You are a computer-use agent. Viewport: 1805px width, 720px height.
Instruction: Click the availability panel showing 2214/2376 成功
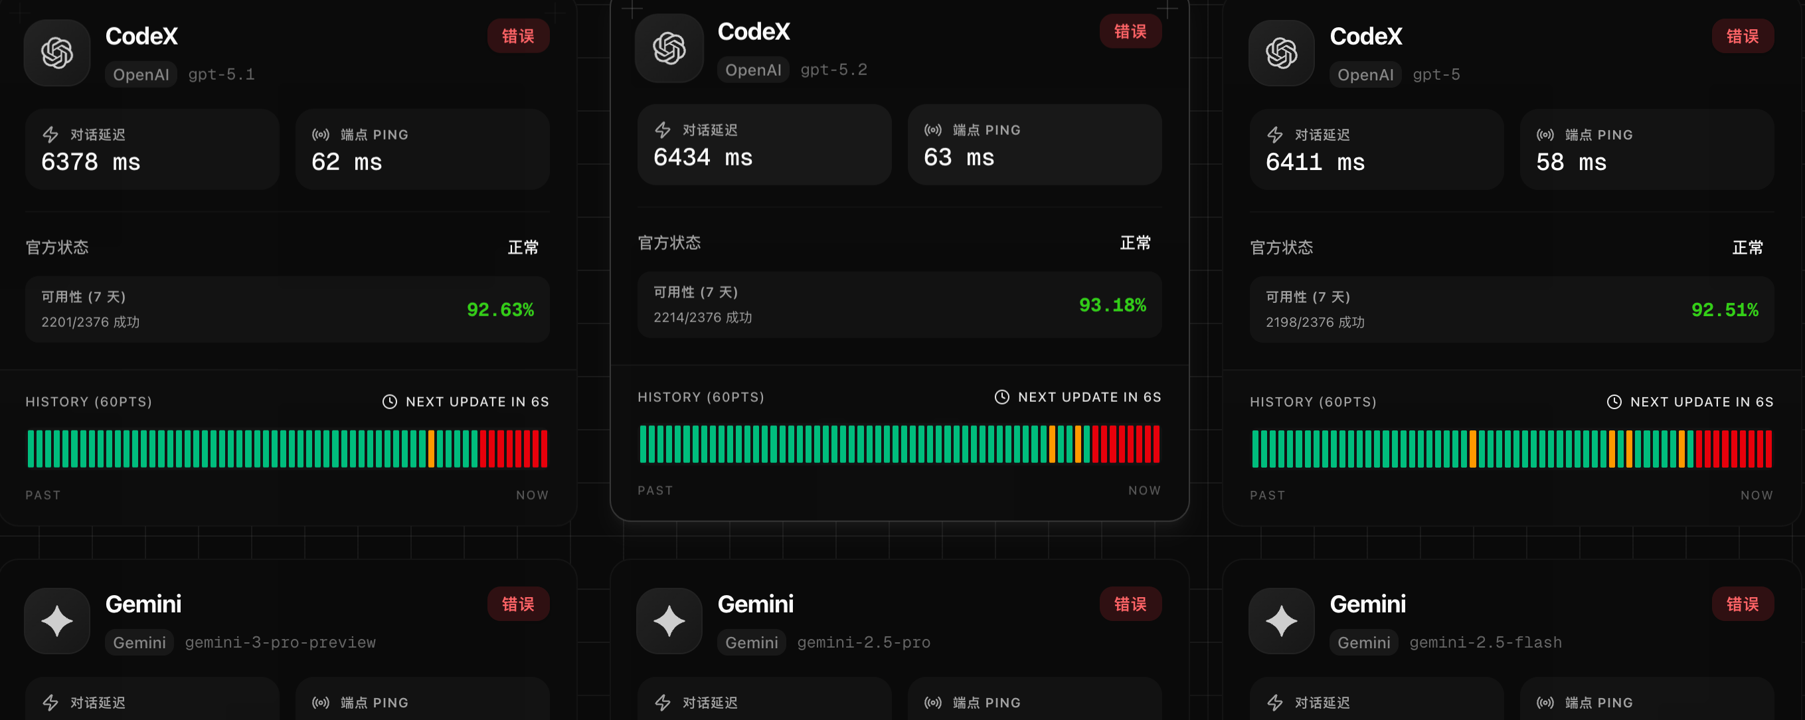[899, 305]
